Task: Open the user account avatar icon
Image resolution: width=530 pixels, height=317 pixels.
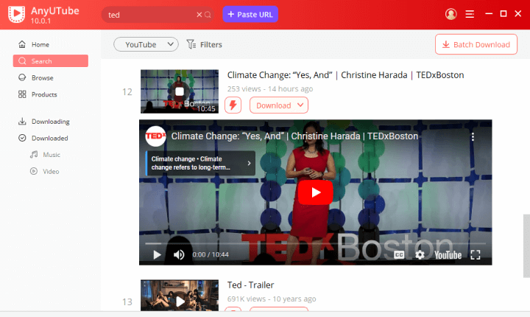Action: 451,14
